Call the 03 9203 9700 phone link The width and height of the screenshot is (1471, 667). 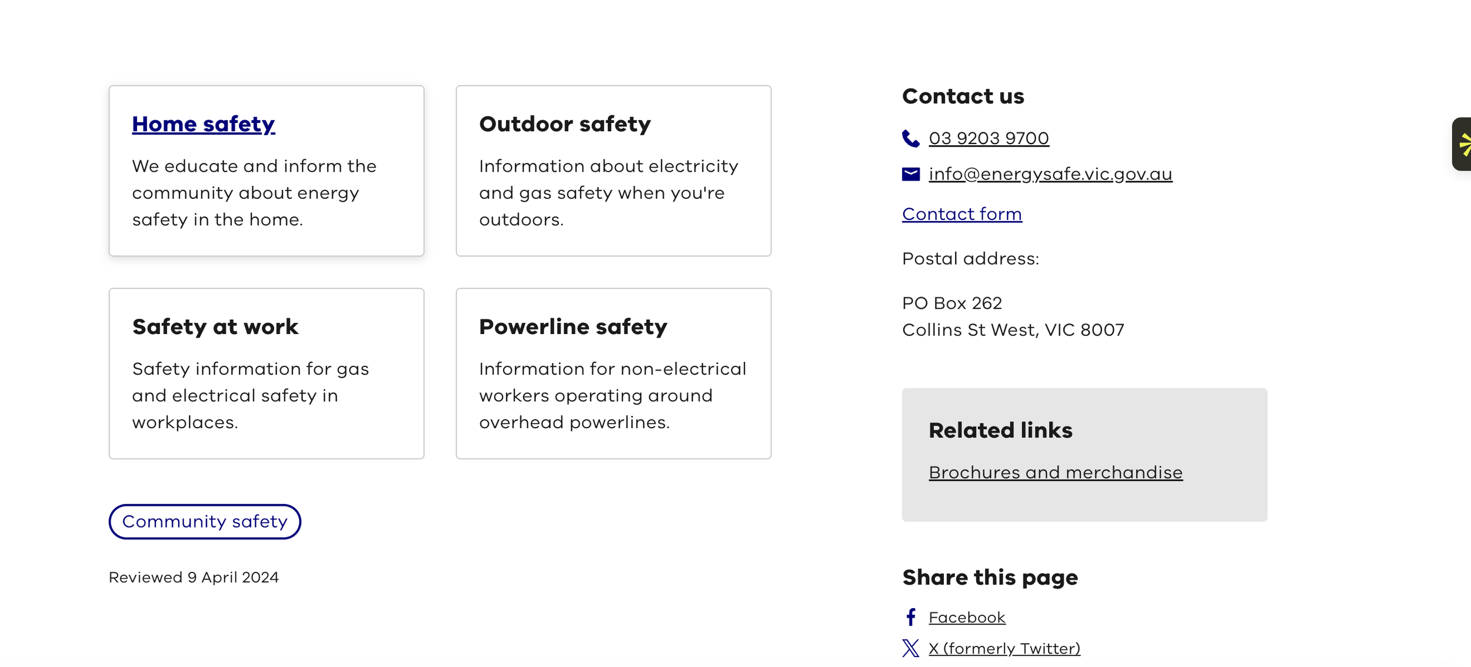point(989,139)
